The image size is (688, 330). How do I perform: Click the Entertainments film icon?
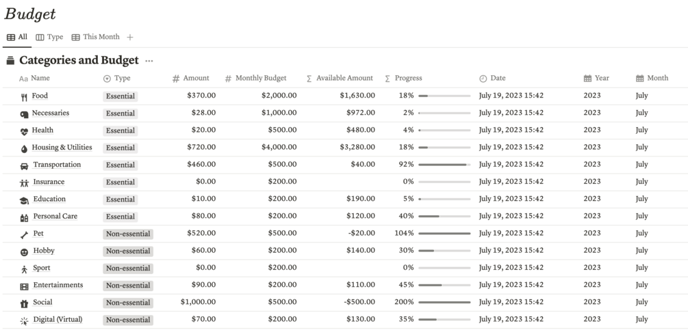[x=24, y=286]
